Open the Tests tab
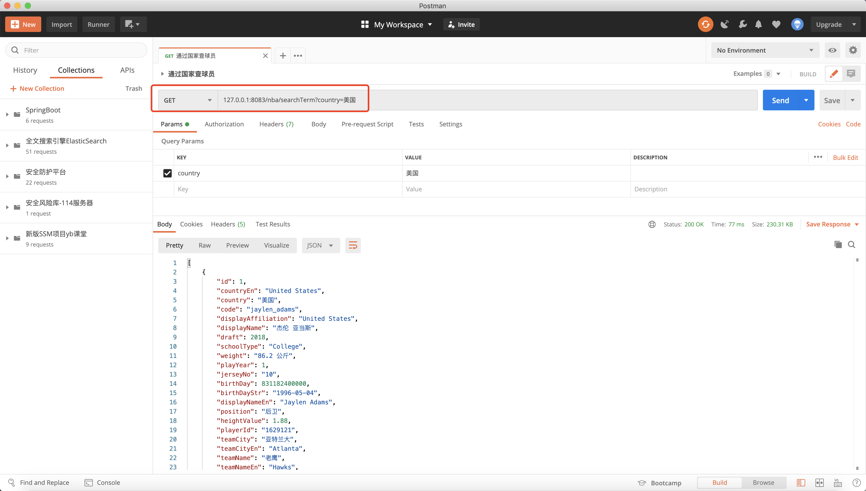The width and height of the screenshot is (866, 491). [416, 124]
